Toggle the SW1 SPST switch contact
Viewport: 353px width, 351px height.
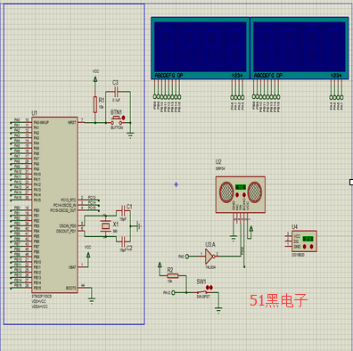click(x=203, y=292)
